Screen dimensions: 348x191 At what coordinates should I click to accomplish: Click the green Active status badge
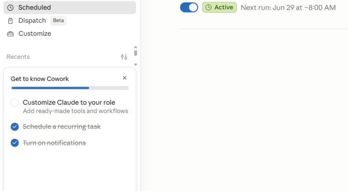(x=219, y=8)
